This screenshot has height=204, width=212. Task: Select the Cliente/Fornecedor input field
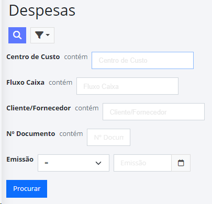tap(153, 112)
